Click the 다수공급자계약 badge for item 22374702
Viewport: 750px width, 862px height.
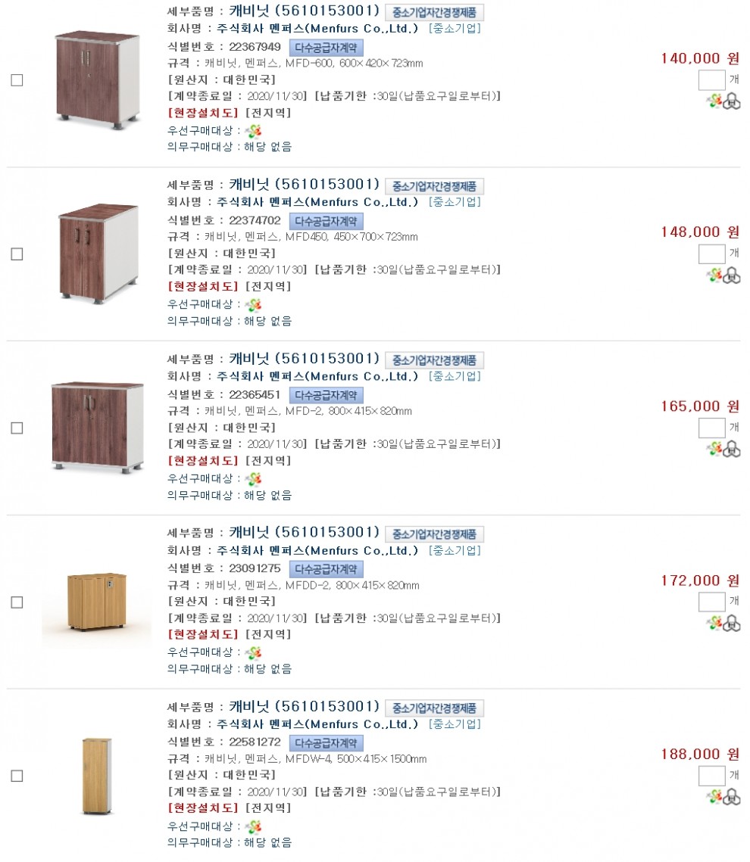click(x=327, y=221)
